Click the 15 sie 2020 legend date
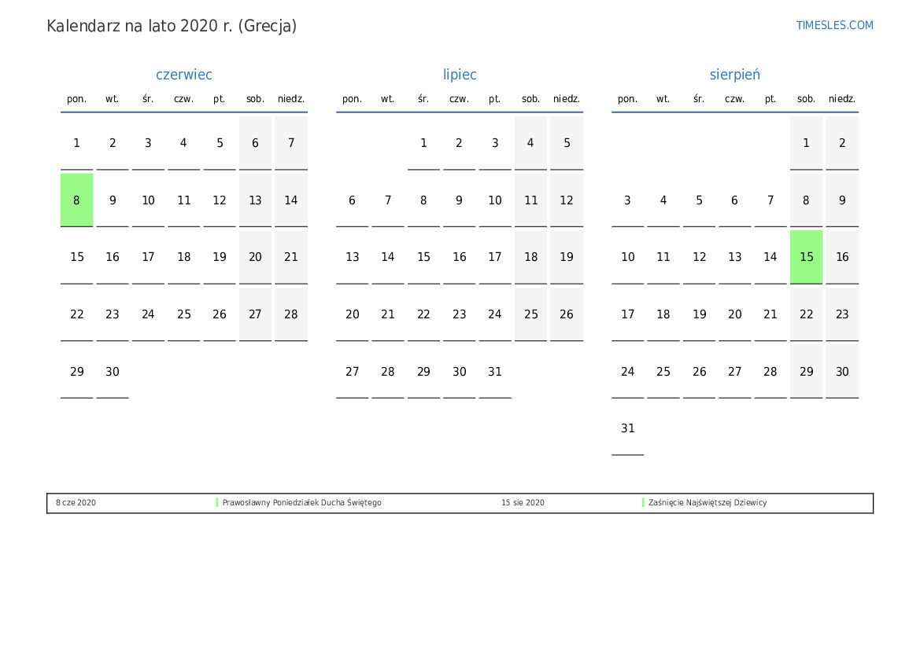 [x=523, y=503]
